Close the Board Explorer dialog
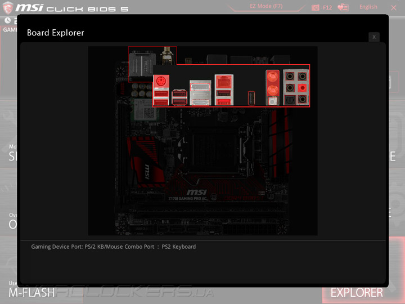 [x=373, y=37]
